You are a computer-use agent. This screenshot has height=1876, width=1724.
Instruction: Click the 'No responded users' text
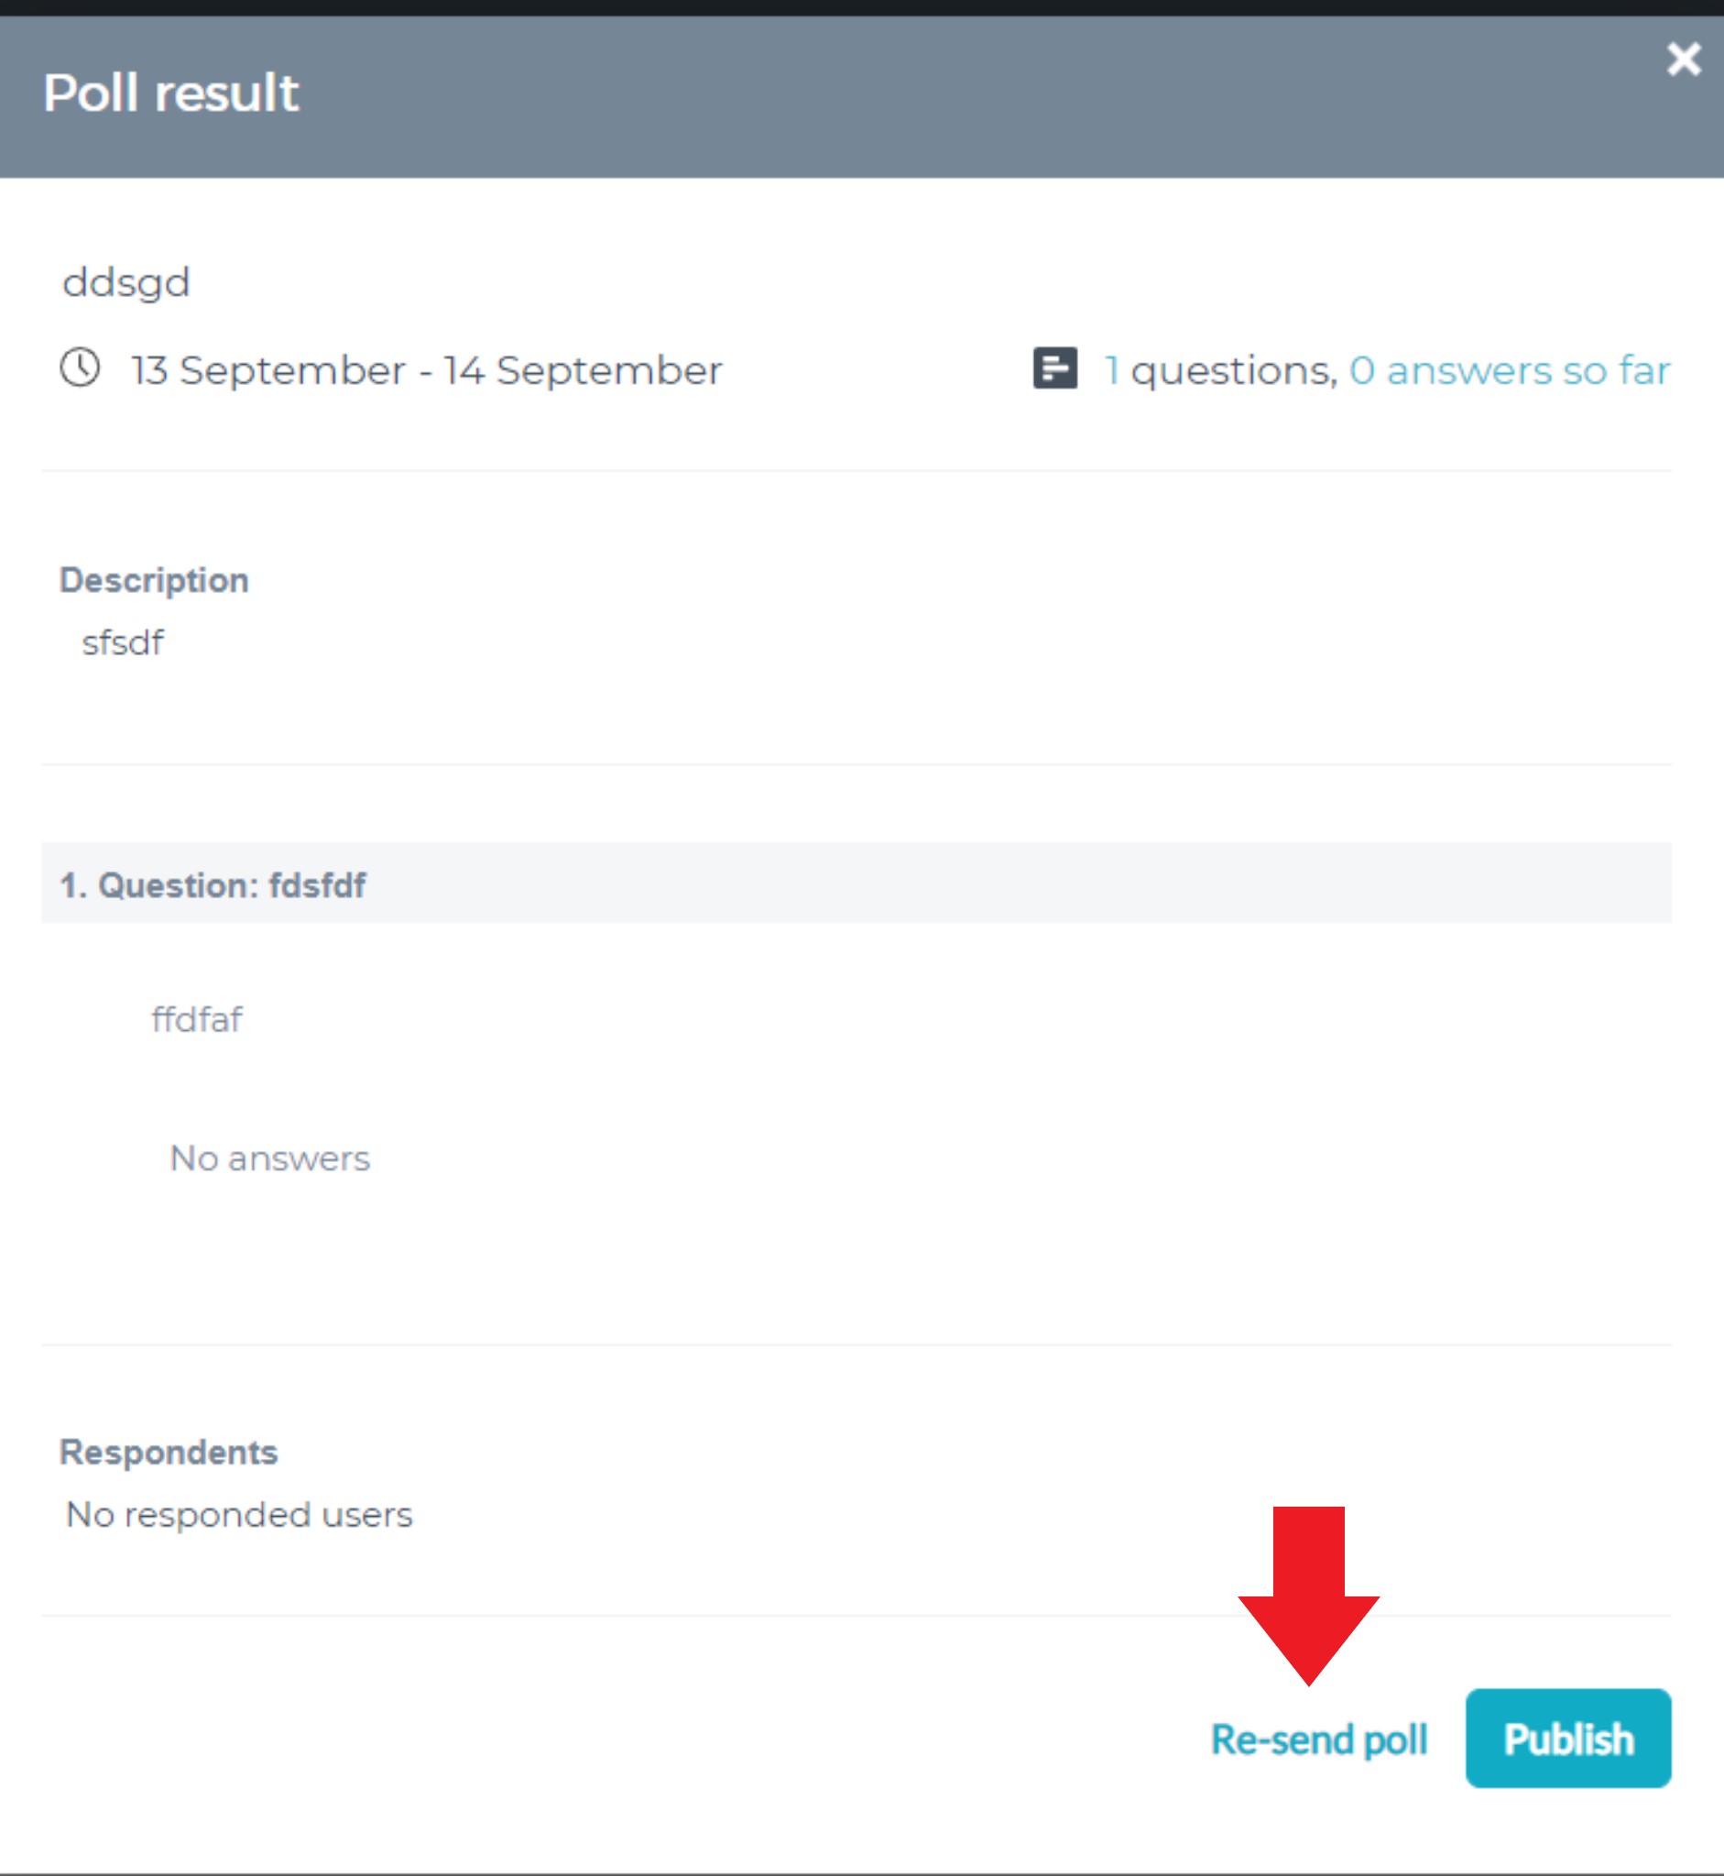[x=239, y=1515]
